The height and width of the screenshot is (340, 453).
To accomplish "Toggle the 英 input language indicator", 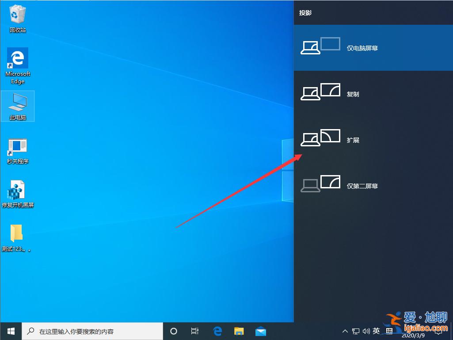I will pos(376,330).
